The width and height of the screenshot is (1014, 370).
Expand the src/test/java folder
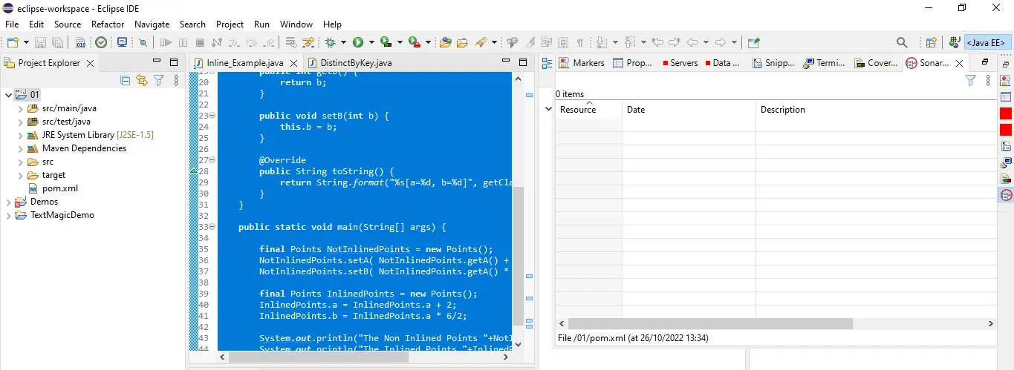[x=20, y=122]
